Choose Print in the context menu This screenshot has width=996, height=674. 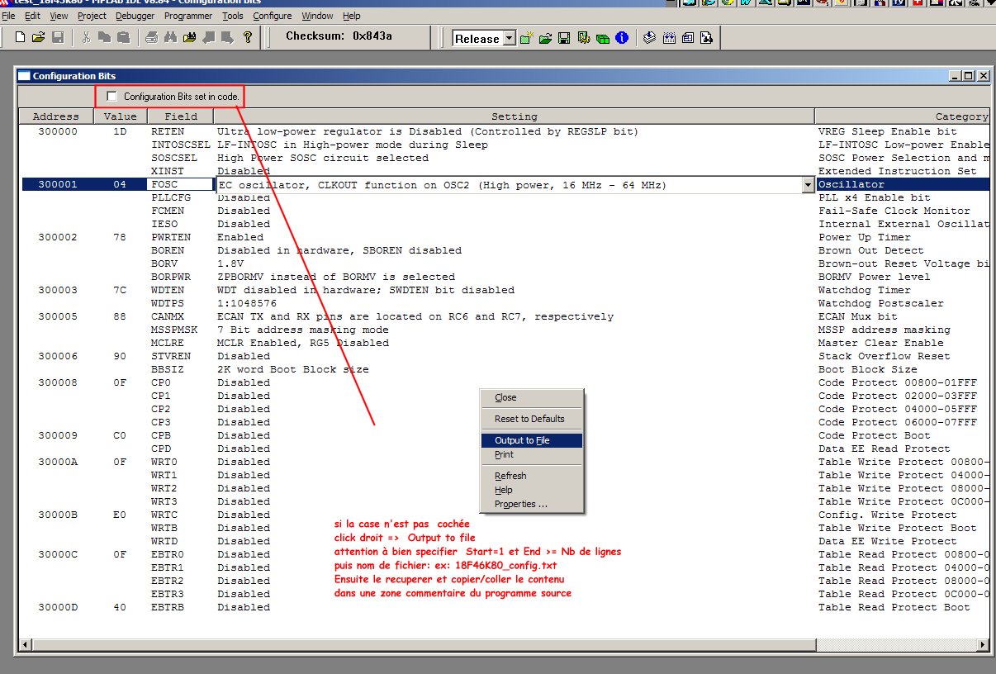click(x=532, y=454)
